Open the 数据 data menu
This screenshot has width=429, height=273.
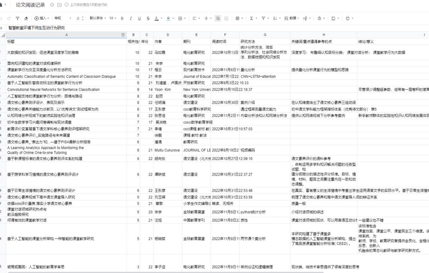click(291, 18)
